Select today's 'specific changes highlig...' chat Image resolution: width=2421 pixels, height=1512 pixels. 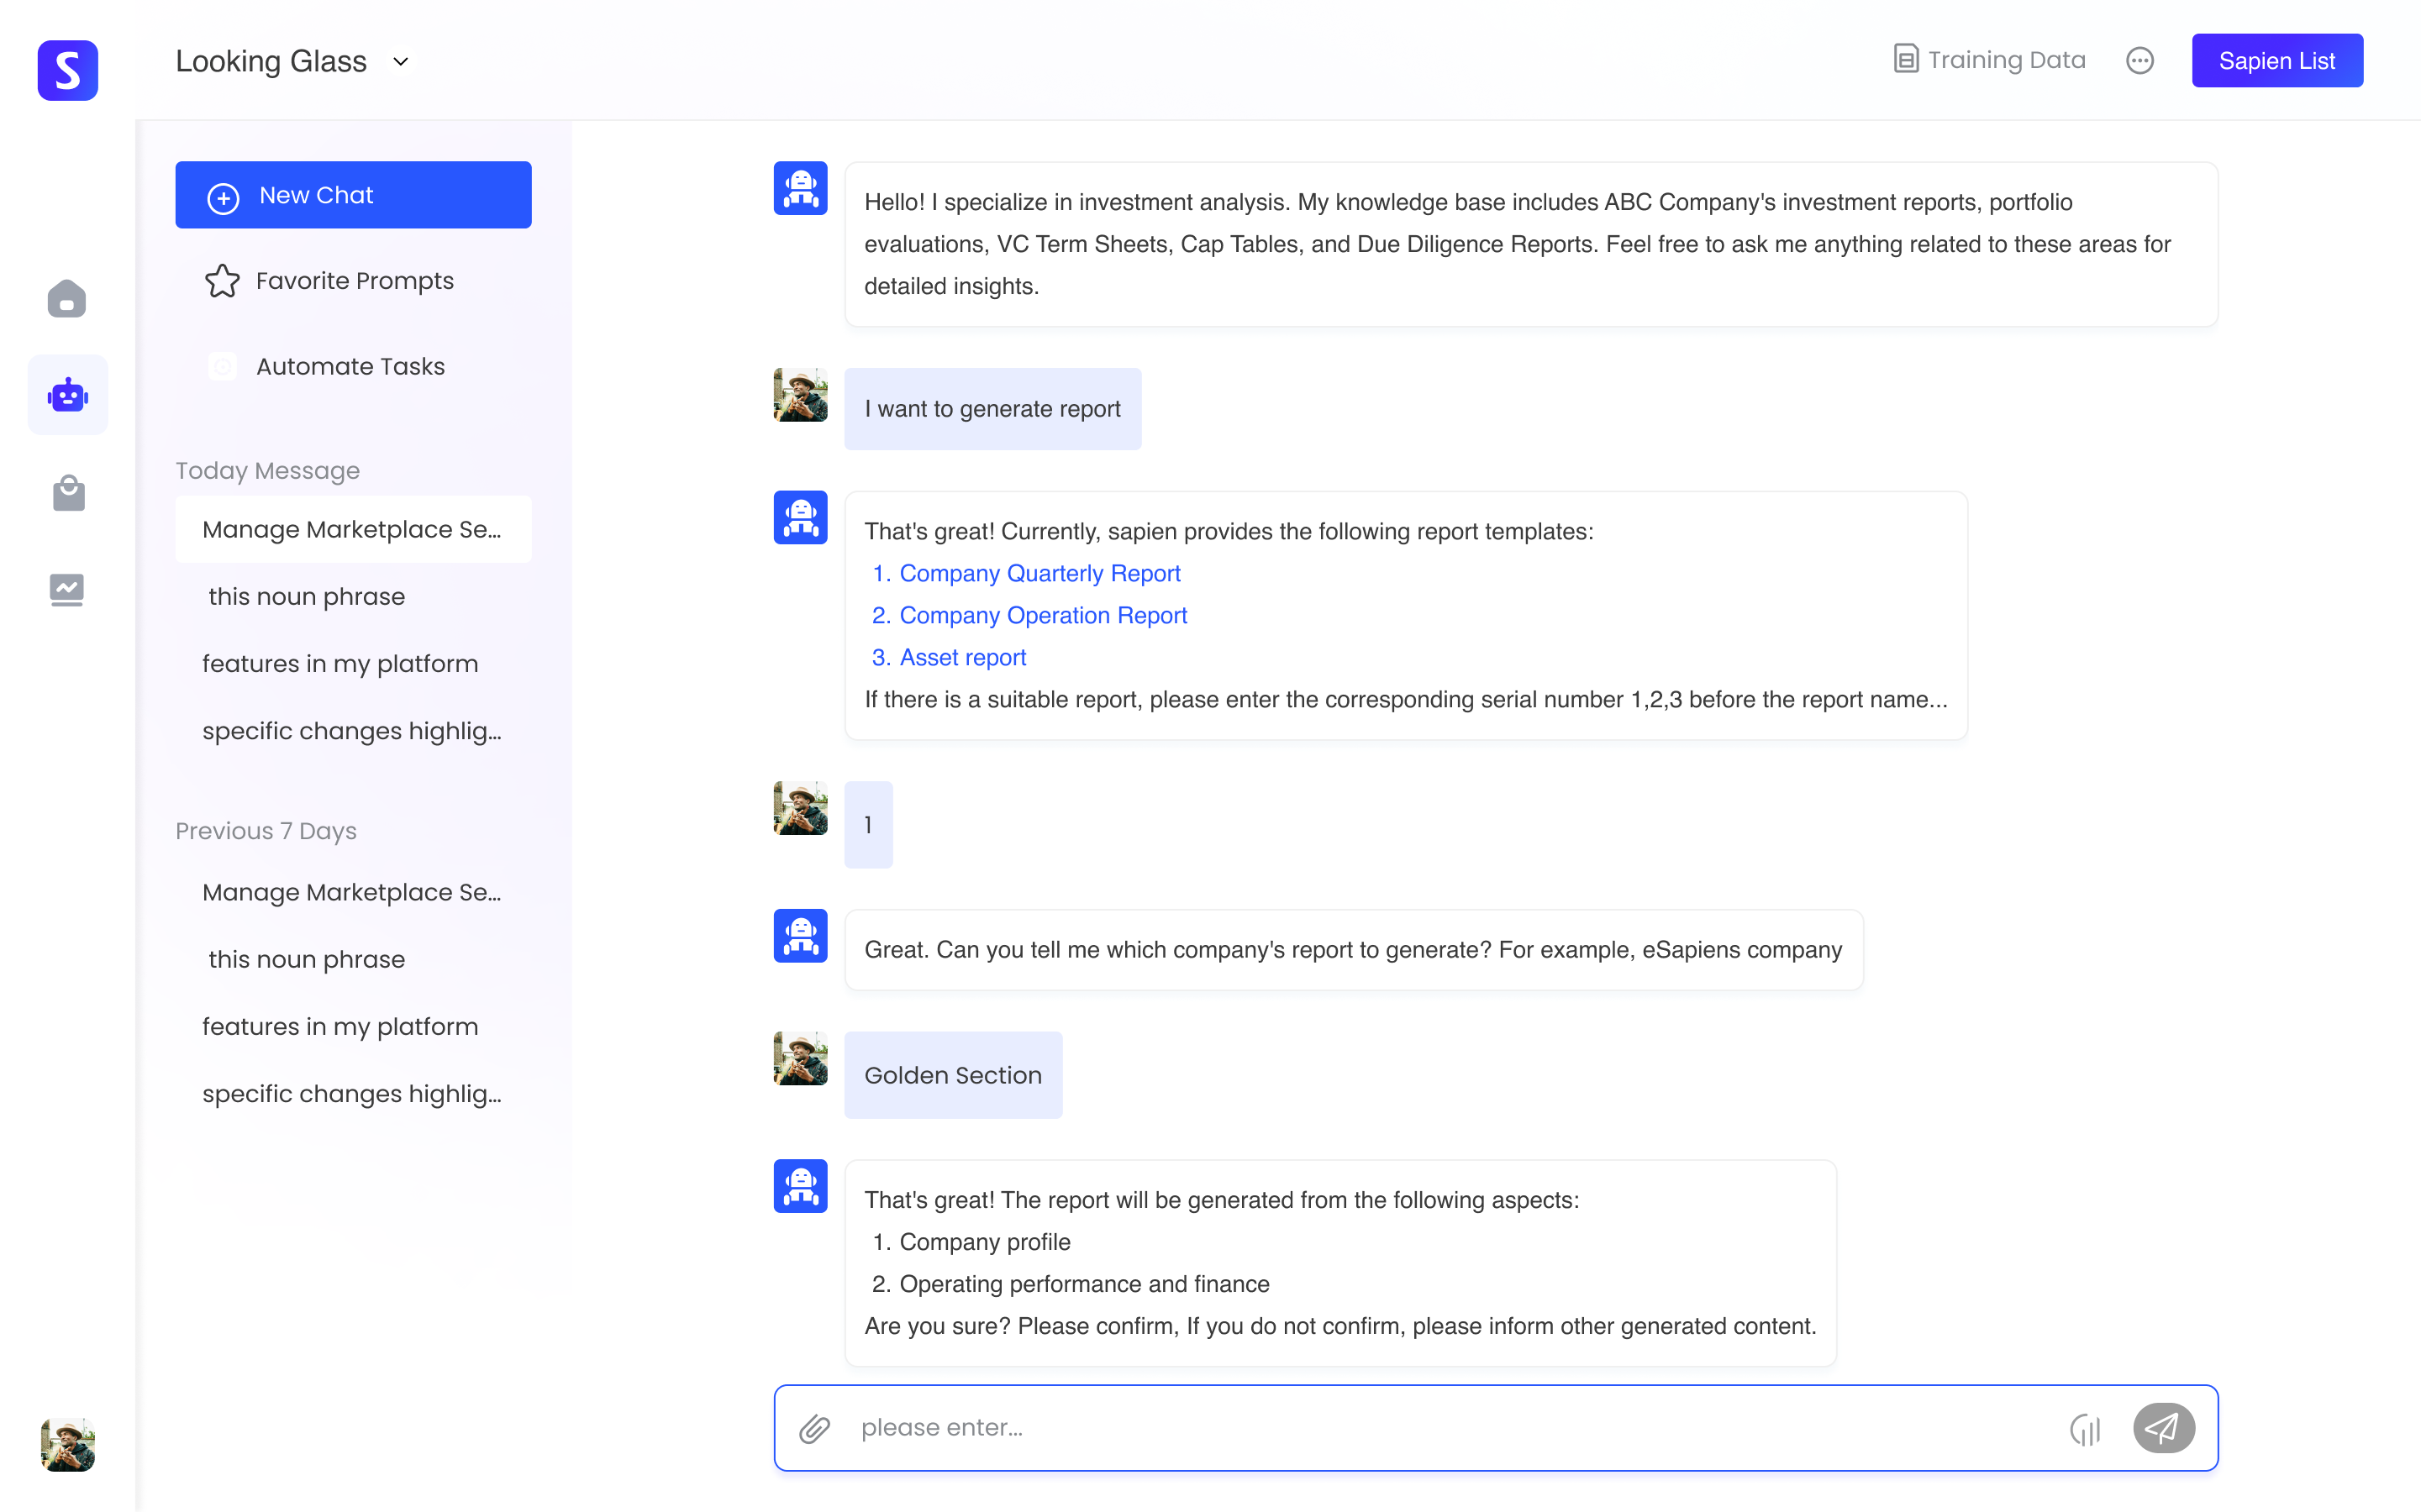(353, 730)
